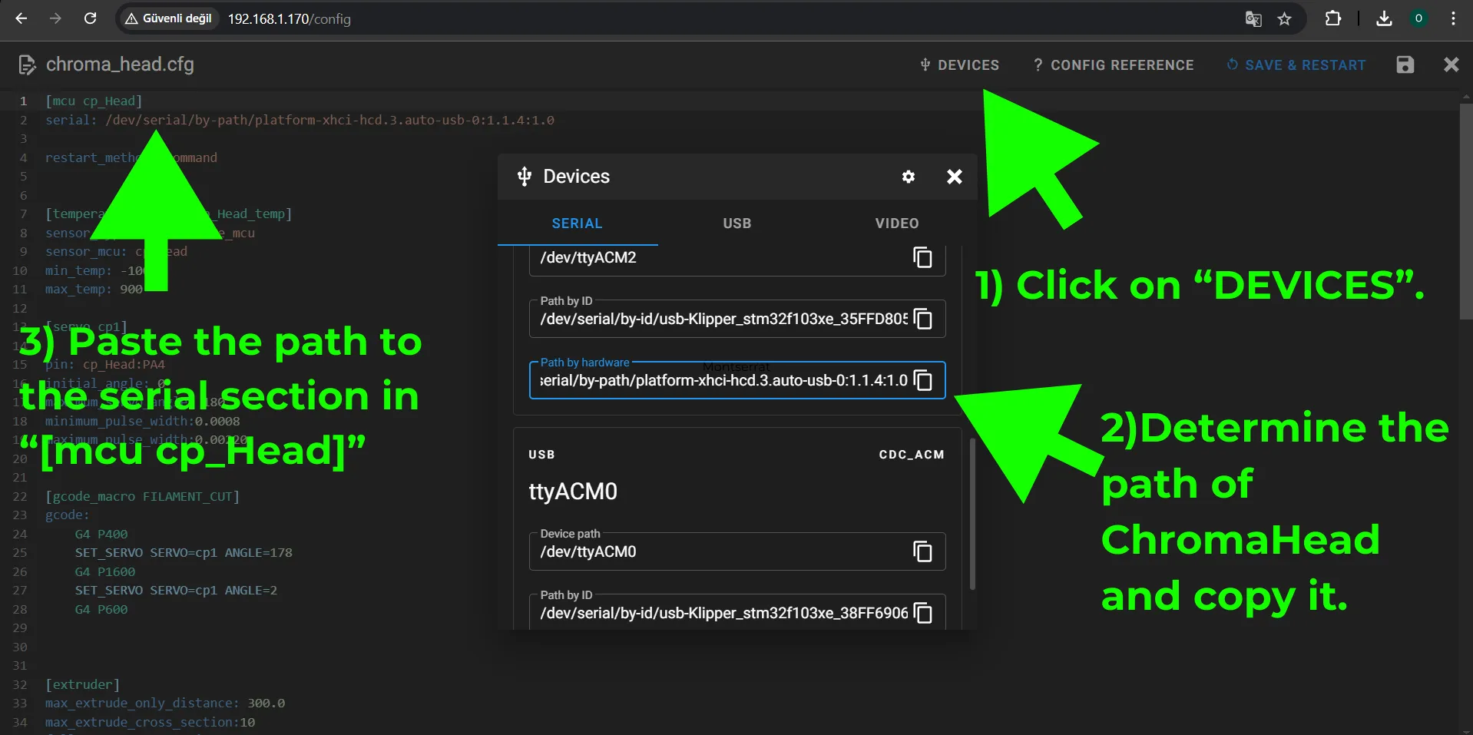Click the chroma_head.cfg file icon
Screen dimensions: 1473x735
27,65
